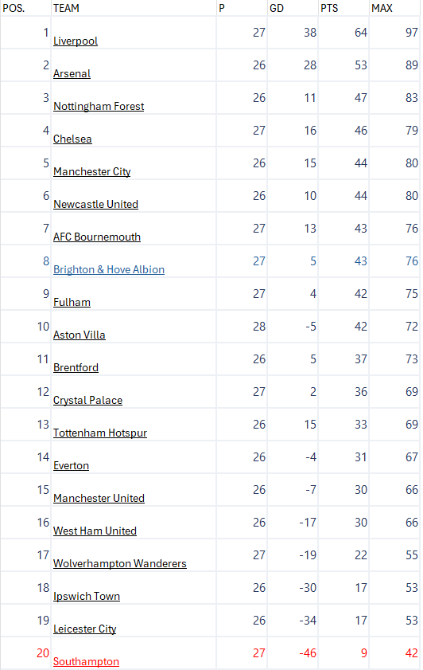This screenshot has height=670, width=423.
Task: Click the Tottenham Hotspur link
Action: tap(99, 433)
